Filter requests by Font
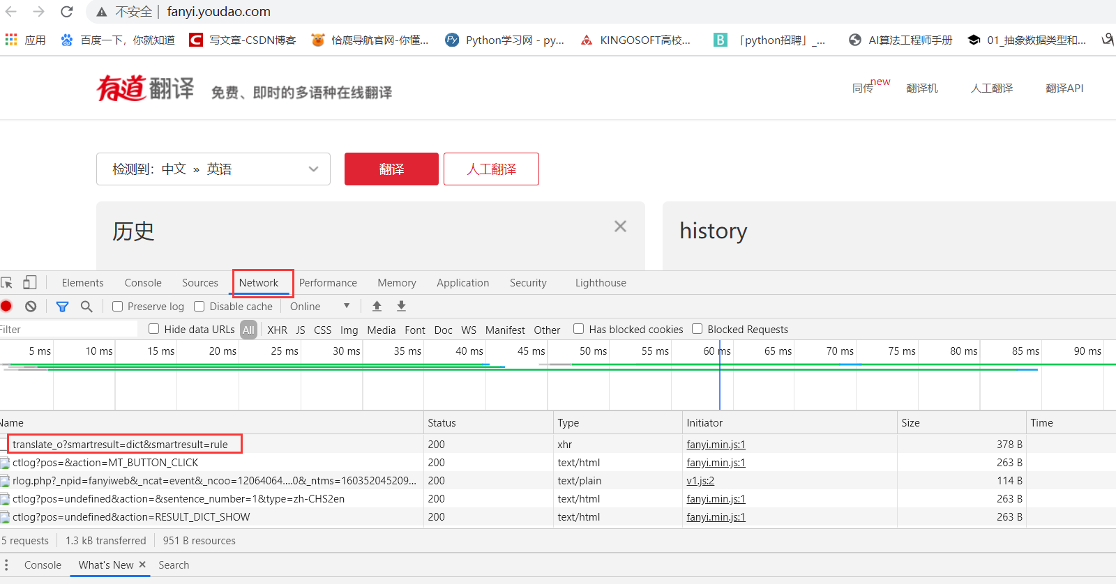1116x584 pixels. coord(414,330)
